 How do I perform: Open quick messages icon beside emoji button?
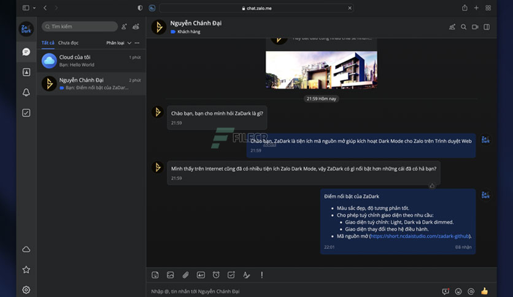[x=445, y=291]
